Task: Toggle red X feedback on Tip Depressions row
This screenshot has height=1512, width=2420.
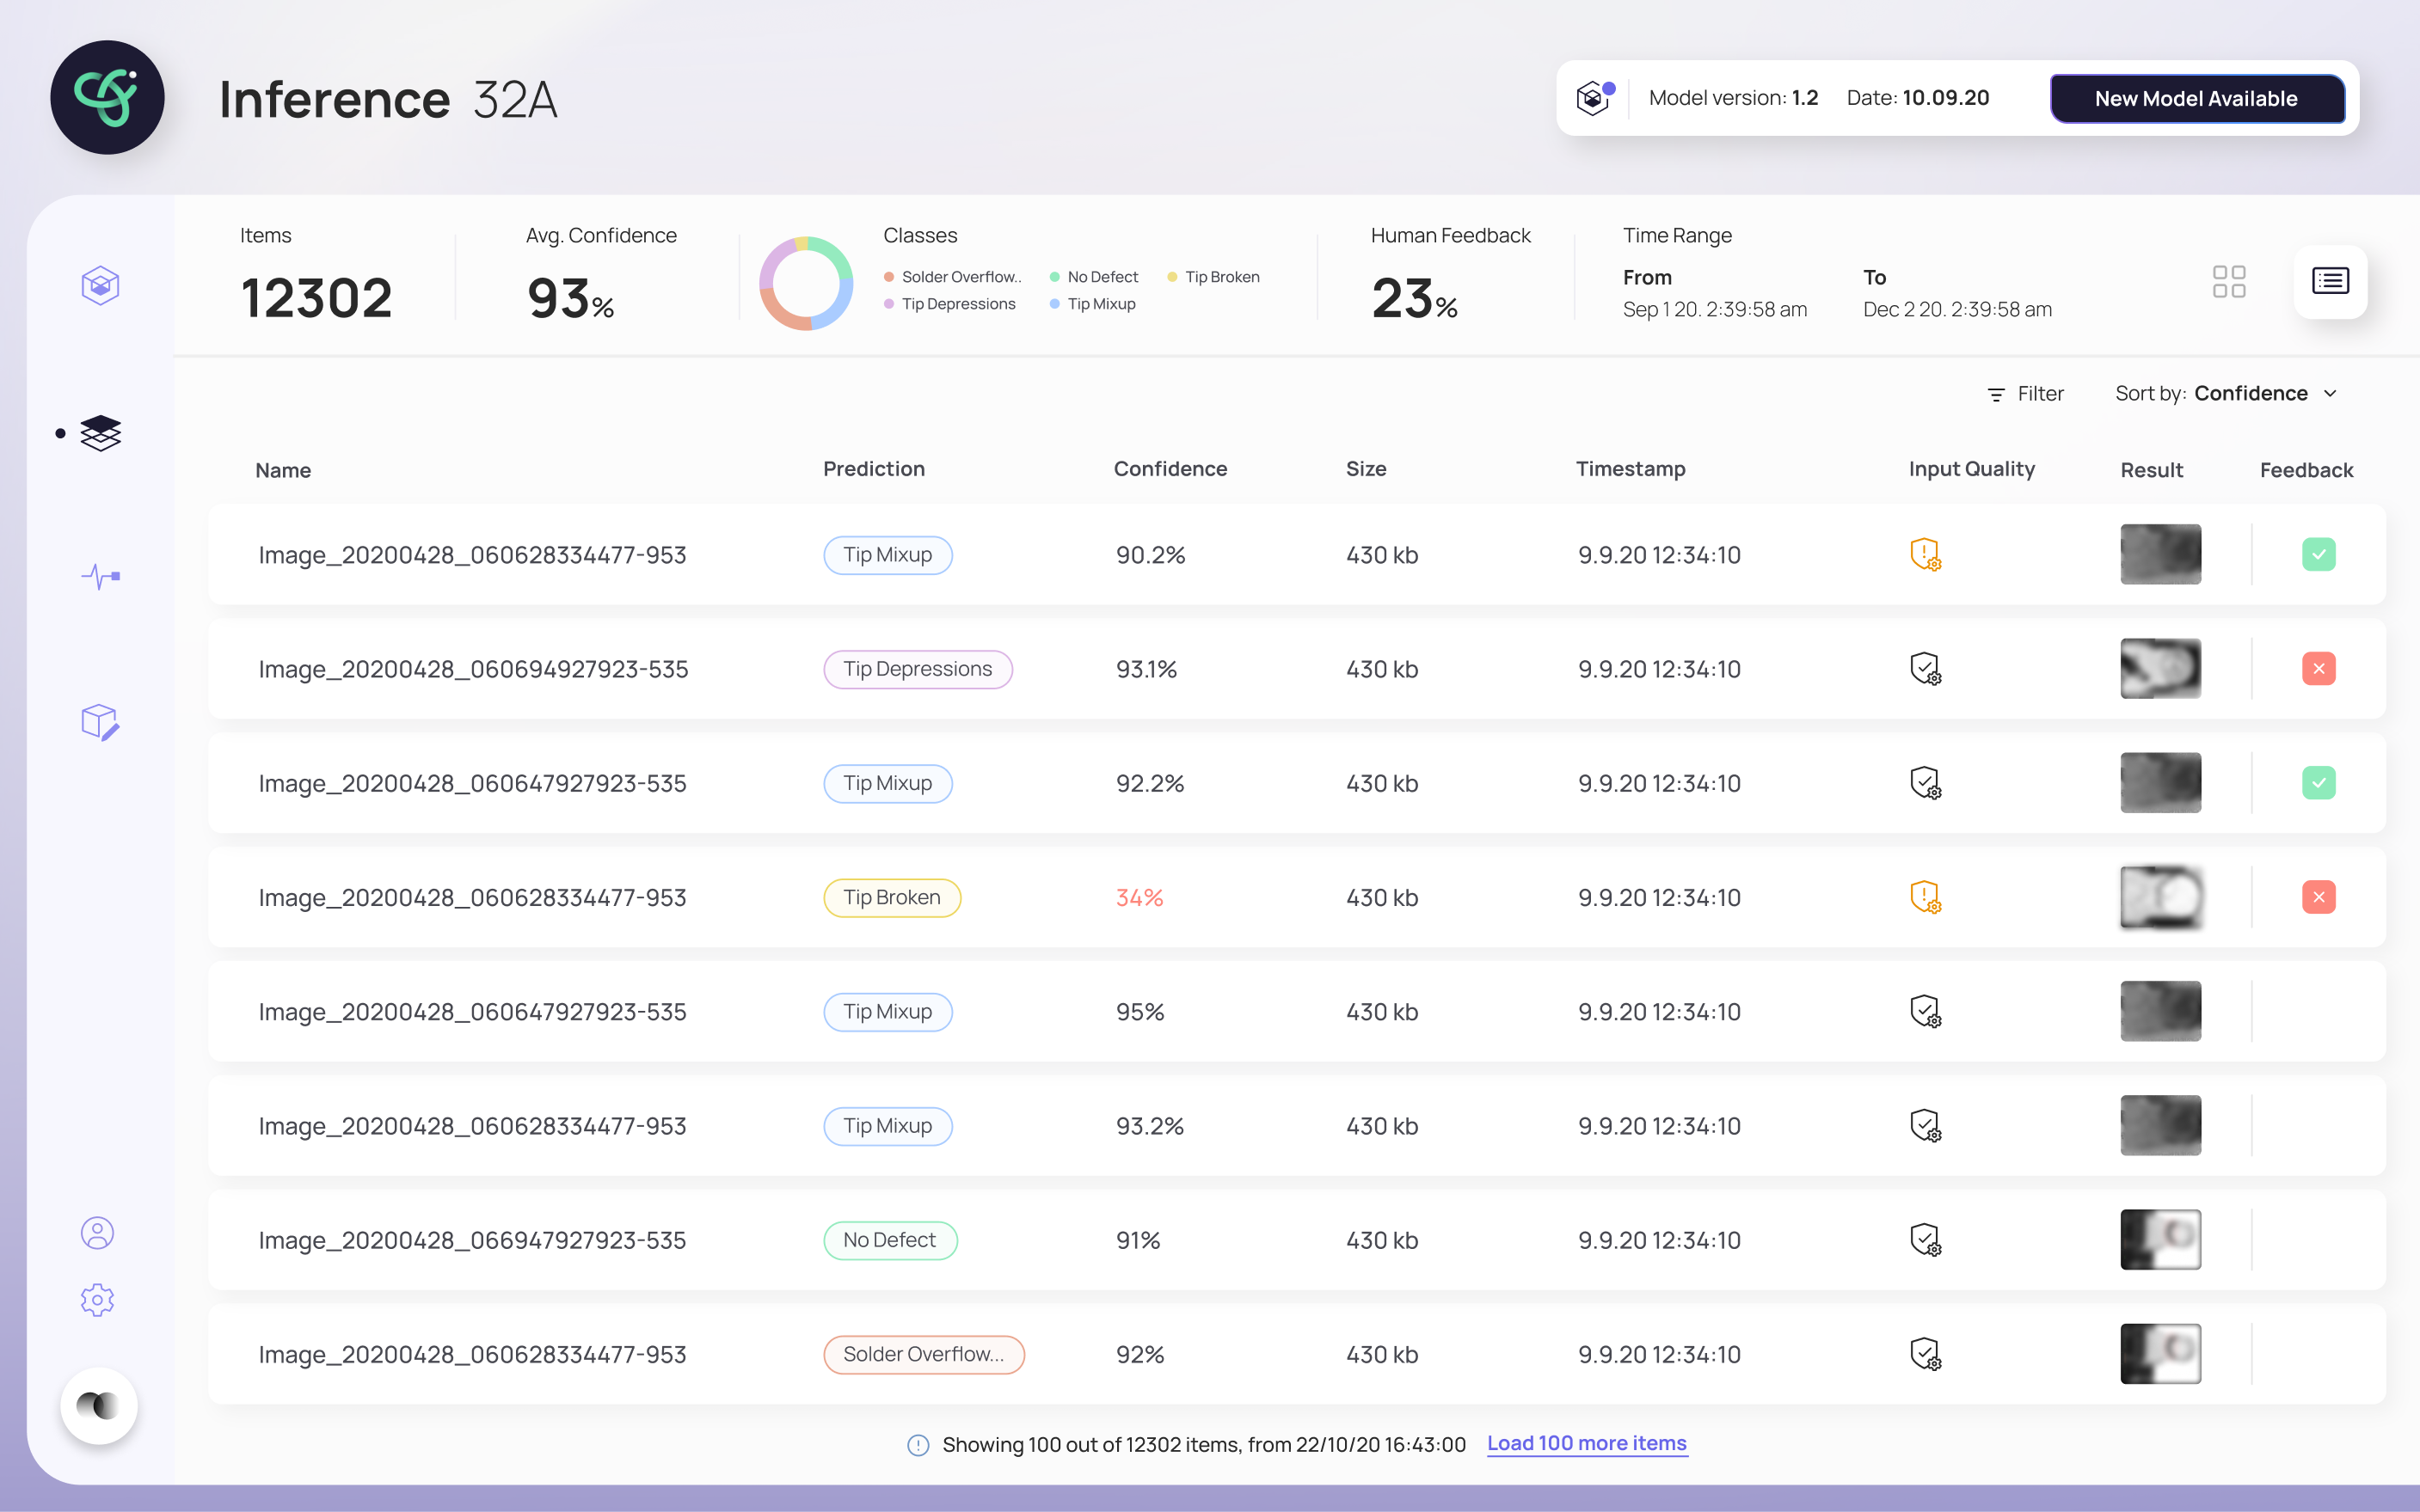Action: (2318, 668)
